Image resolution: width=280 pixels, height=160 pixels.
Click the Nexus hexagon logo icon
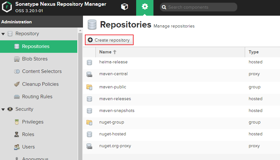point(7,7)
